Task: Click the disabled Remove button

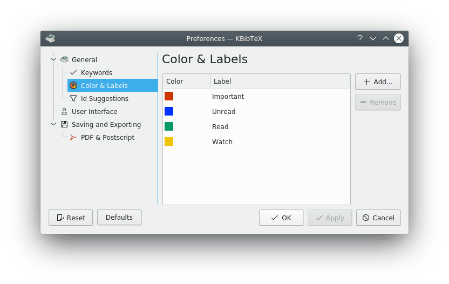Action: [x=378, y=102]
